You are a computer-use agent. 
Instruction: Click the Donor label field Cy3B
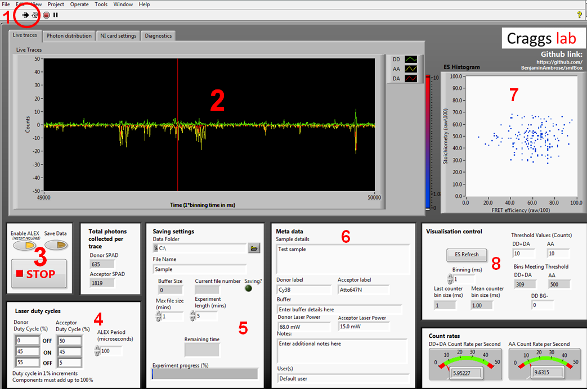pos(304,290)
